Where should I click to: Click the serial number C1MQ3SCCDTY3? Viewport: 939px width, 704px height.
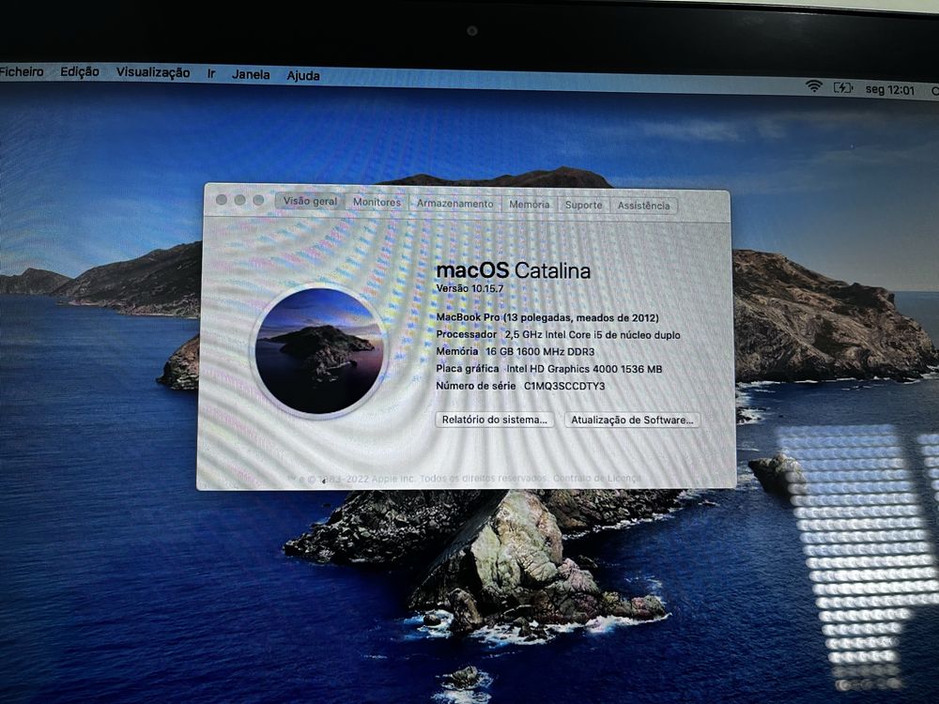pyautogui.click(x=564, y=386)
